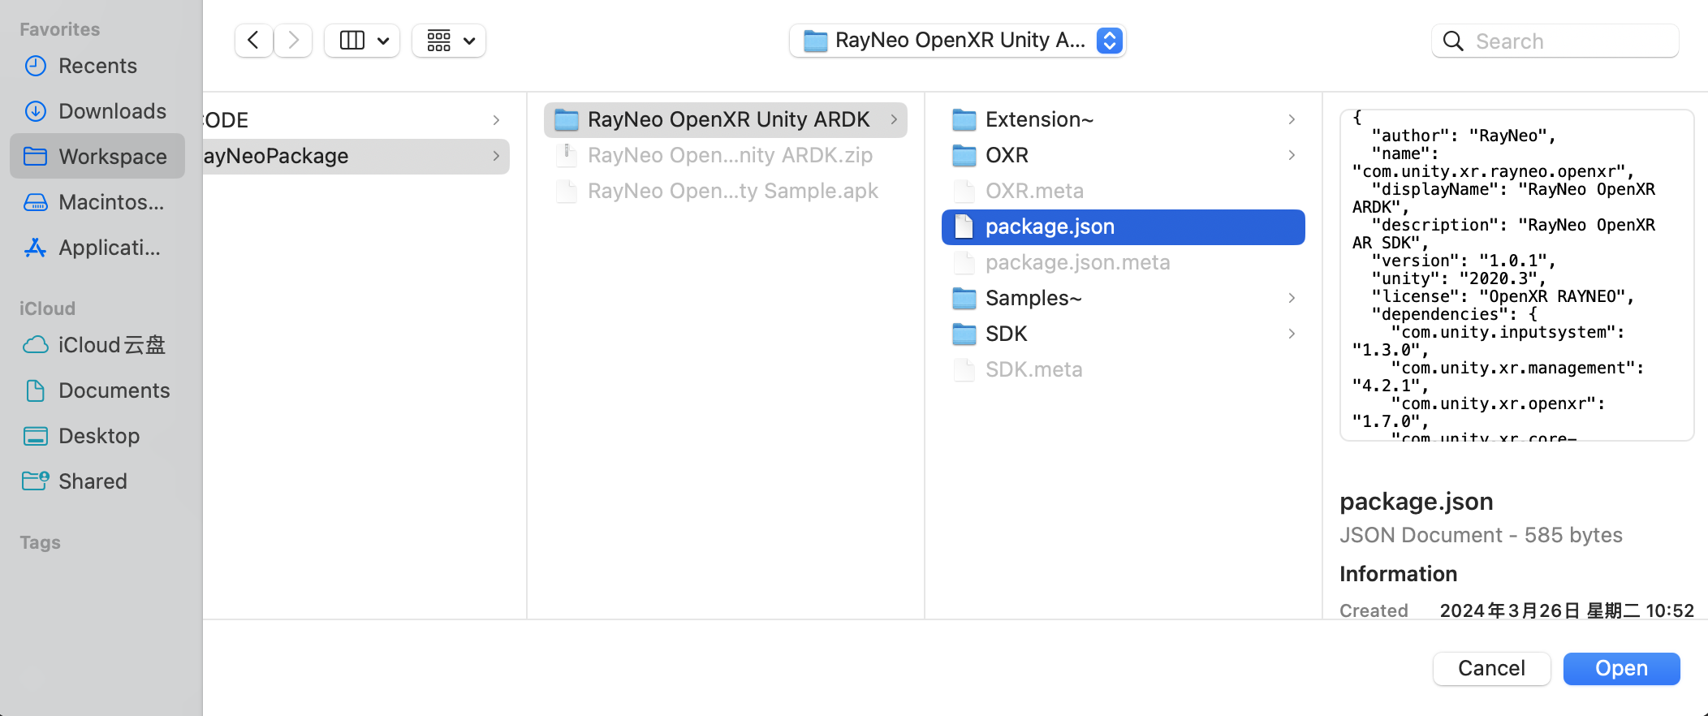Viewport: 1708px width, 716px height.
Task: Click the Workspace folder icon
Action: point(36,156)
